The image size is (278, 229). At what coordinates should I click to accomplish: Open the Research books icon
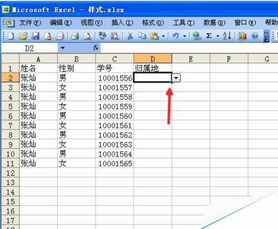coord(115,35)
